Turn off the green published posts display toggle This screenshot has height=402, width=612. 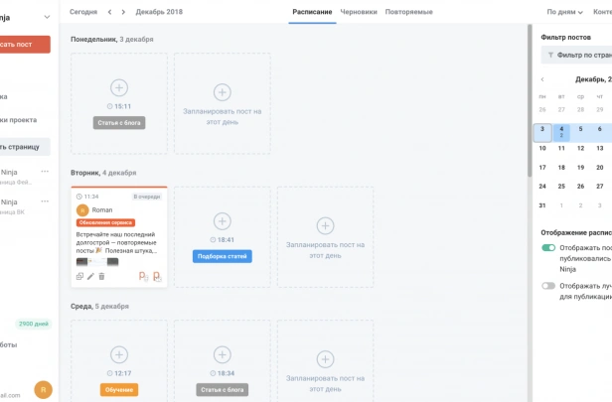pyautogui.click(x=548, y=247)
